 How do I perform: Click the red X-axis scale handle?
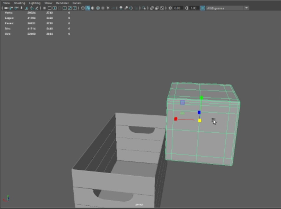(176, 119)
